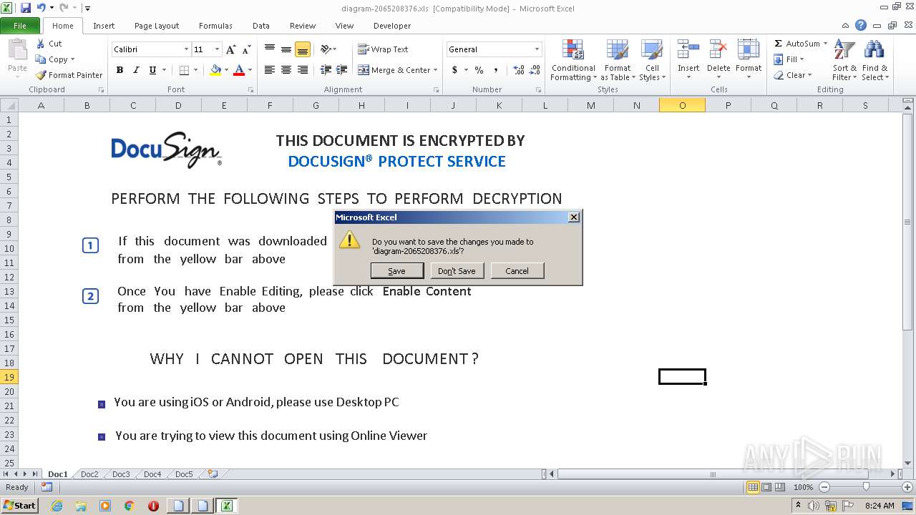
Task: Expand Font group dialog launcher
Action: (250, 90)
